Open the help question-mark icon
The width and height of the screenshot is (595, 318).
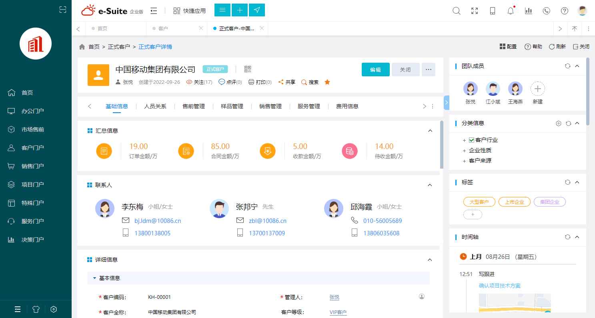pos(564,11)
